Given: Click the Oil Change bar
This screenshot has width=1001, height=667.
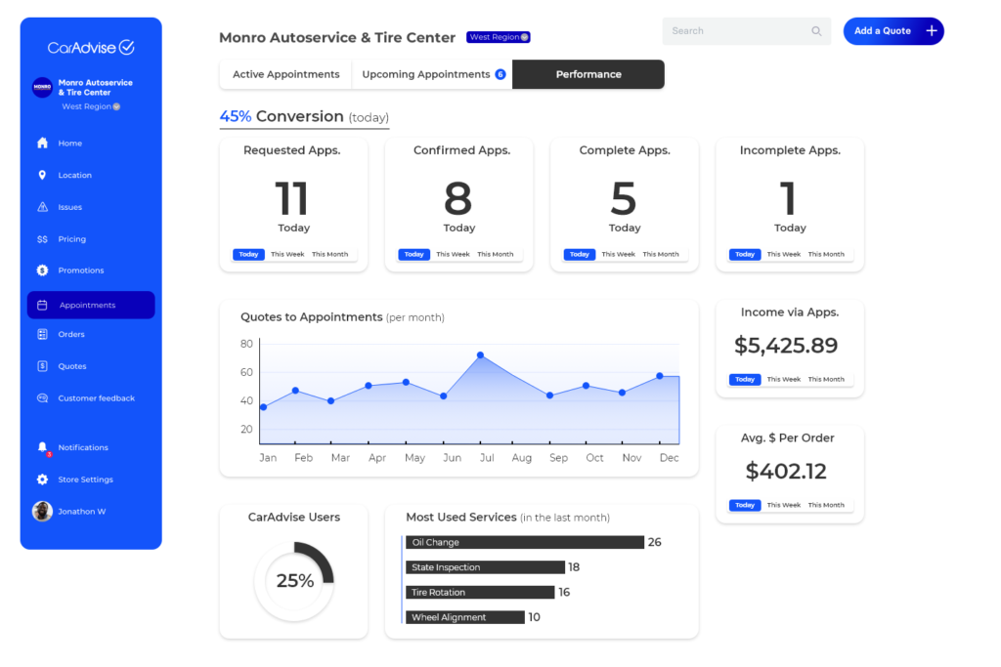Looking at the screenshot, I should 525,542.
